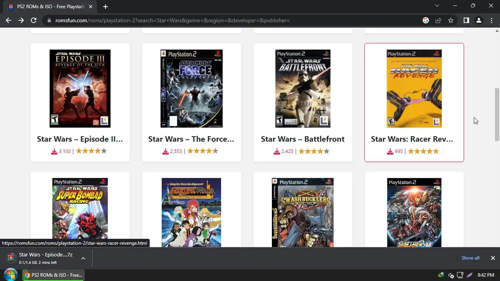Go back to the previous page
Viewport: 500px width, 281px height.
tap(9, 20)
